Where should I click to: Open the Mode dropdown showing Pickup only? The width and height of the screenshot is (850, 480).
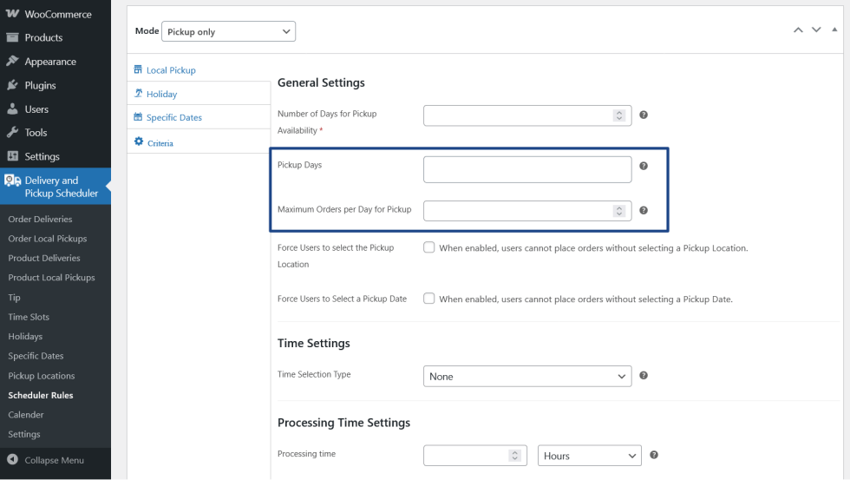(x=229, y=32)
